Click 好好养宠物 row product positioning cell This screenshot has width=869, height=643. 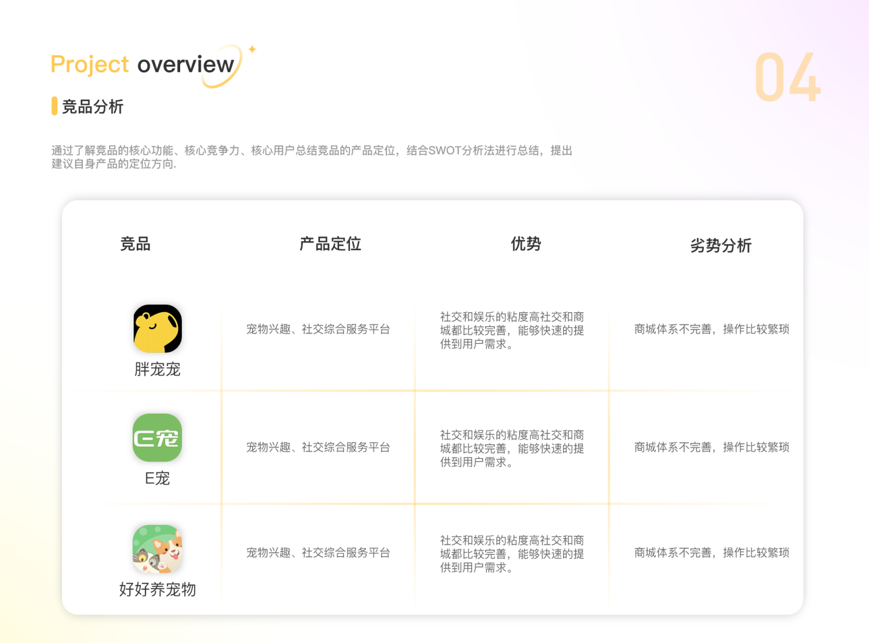pyautogui.click(x=318, y=553)
